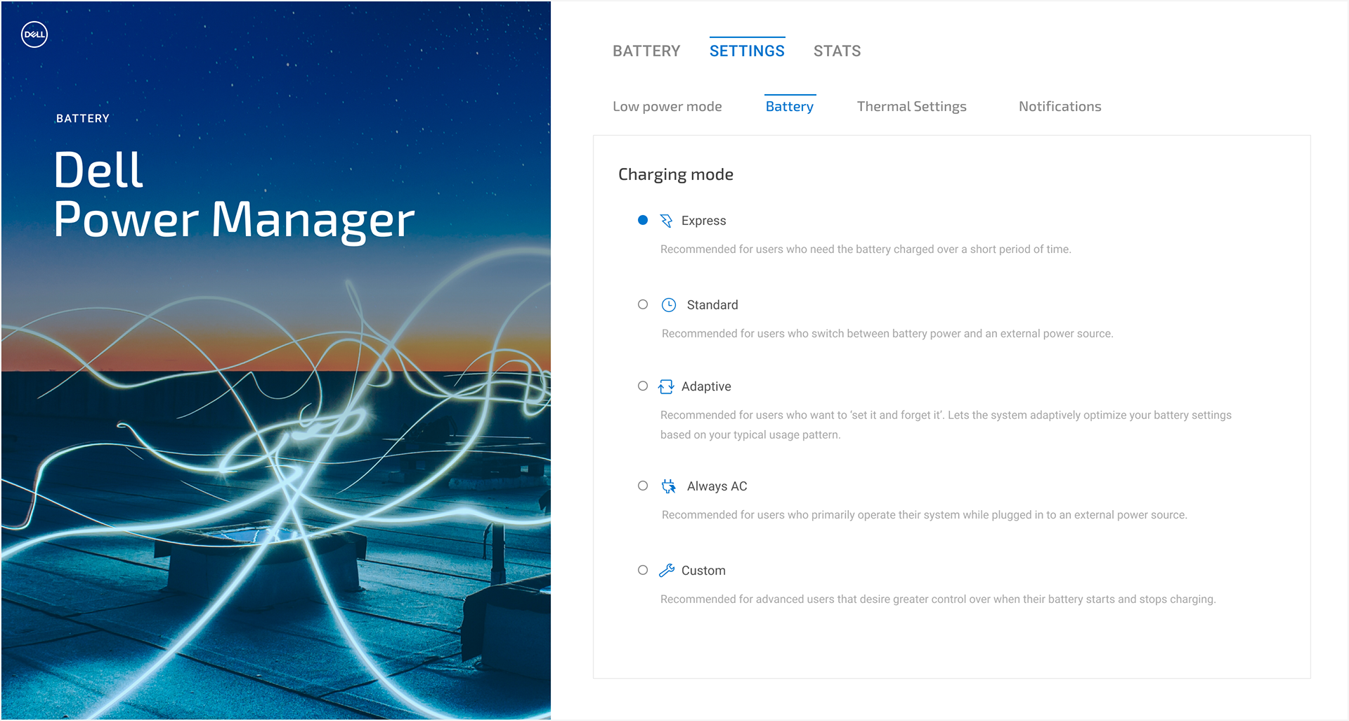
Task: Switch to the BATTERY top tab
Action: [x=646, y=51]
